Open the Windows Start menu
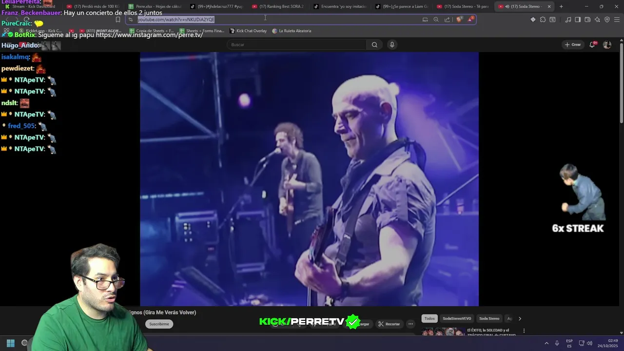The image size is (624, 351). coord(10,343)
